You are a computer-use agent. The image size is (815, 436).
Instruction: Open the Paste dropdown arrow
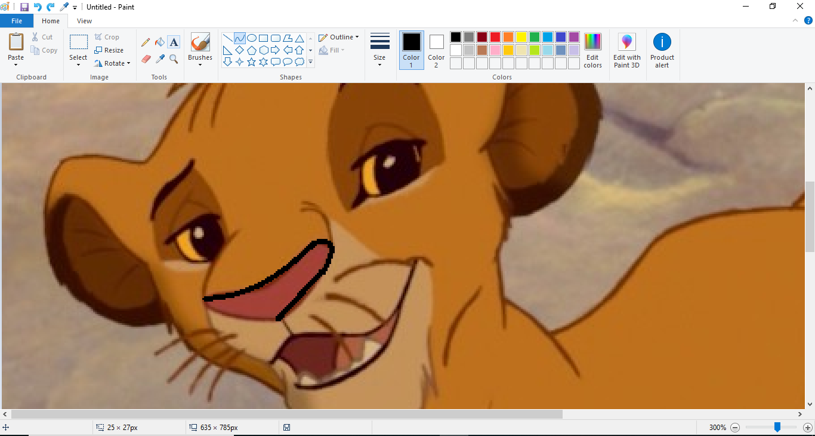(16, 65)
